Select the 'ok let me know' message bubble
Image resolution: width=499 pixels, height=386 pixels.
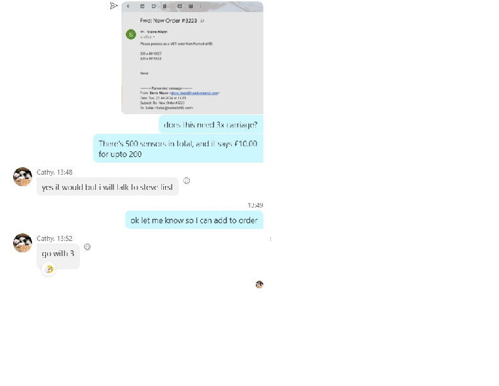click(x=194, y=220)
